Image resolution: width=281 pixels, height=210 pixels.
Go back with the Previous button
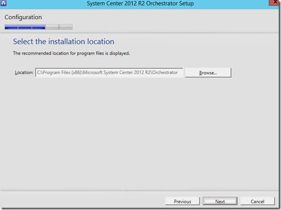click(x=182, y=201)
